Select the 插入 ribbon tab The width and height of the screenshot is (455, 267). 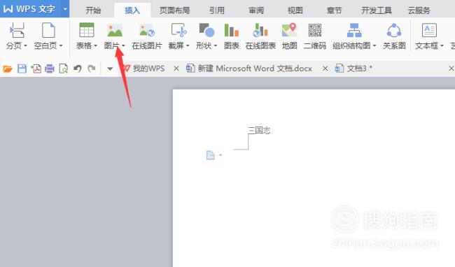[x=132, y=10]
